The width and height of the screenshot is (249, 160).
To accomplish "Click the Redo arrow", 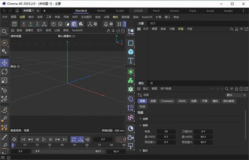I will (10, 11).
